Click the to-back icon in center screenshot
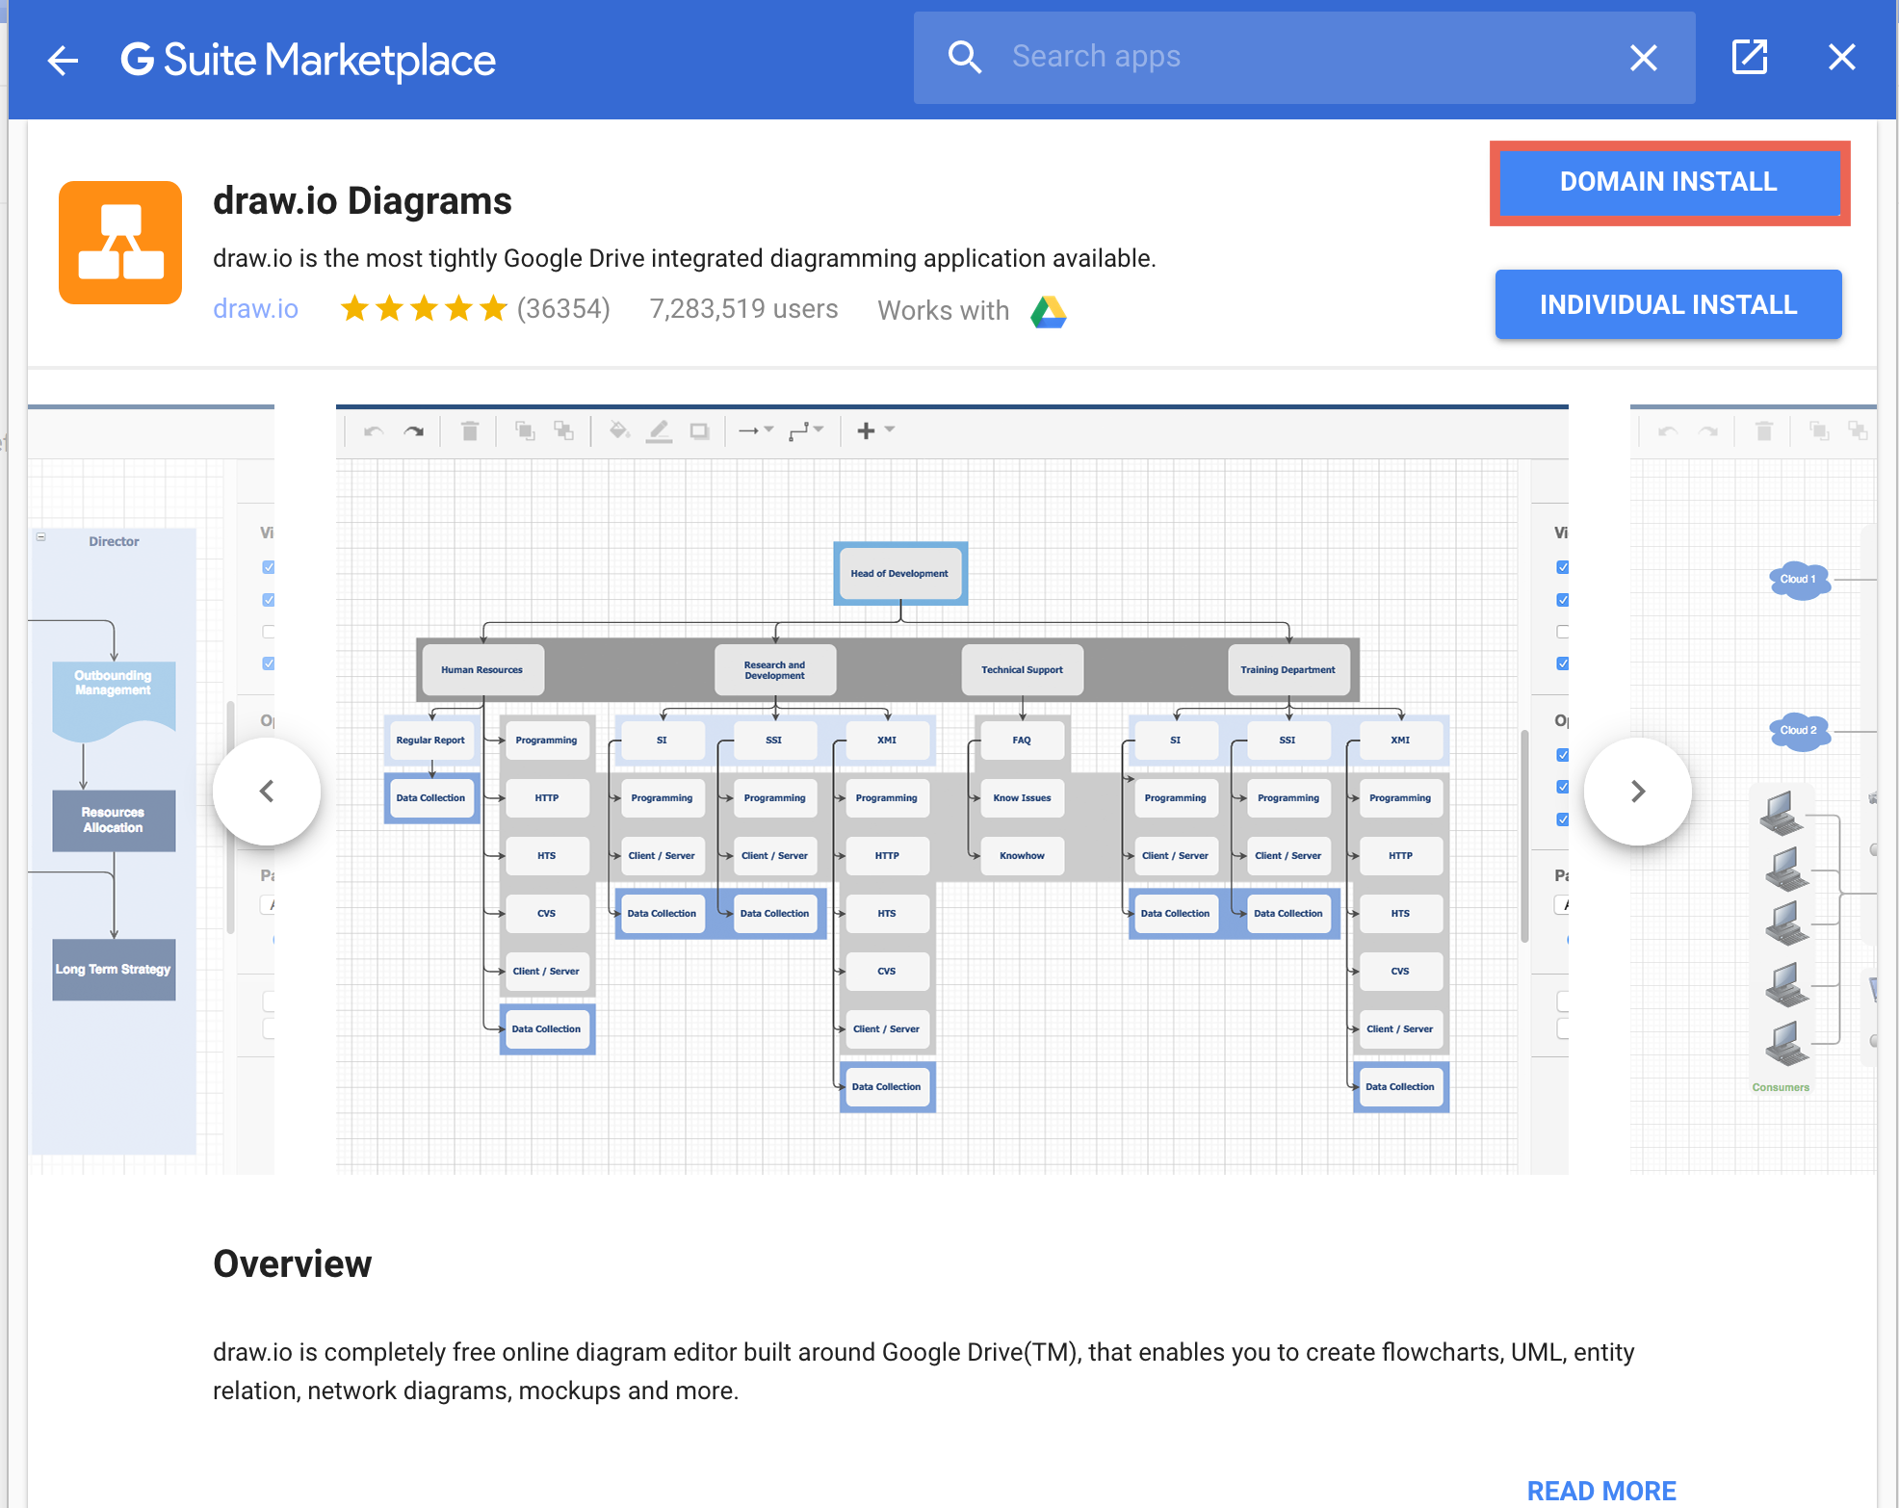The image size is (1899, 1508). pyautogui.click(x=564, y=430)
